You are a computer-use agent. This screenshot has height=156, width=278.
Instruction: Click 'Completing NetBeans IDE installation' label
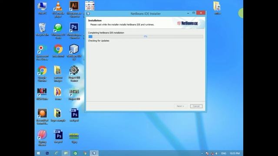click(x=106, y=33)
